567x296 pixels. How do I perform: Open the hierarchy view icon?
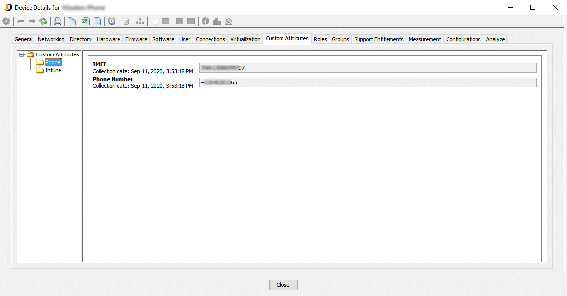click(140, 21)
